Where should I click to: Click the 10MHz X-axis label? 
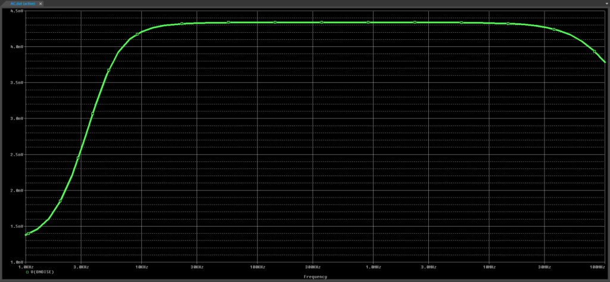[489, 267]
